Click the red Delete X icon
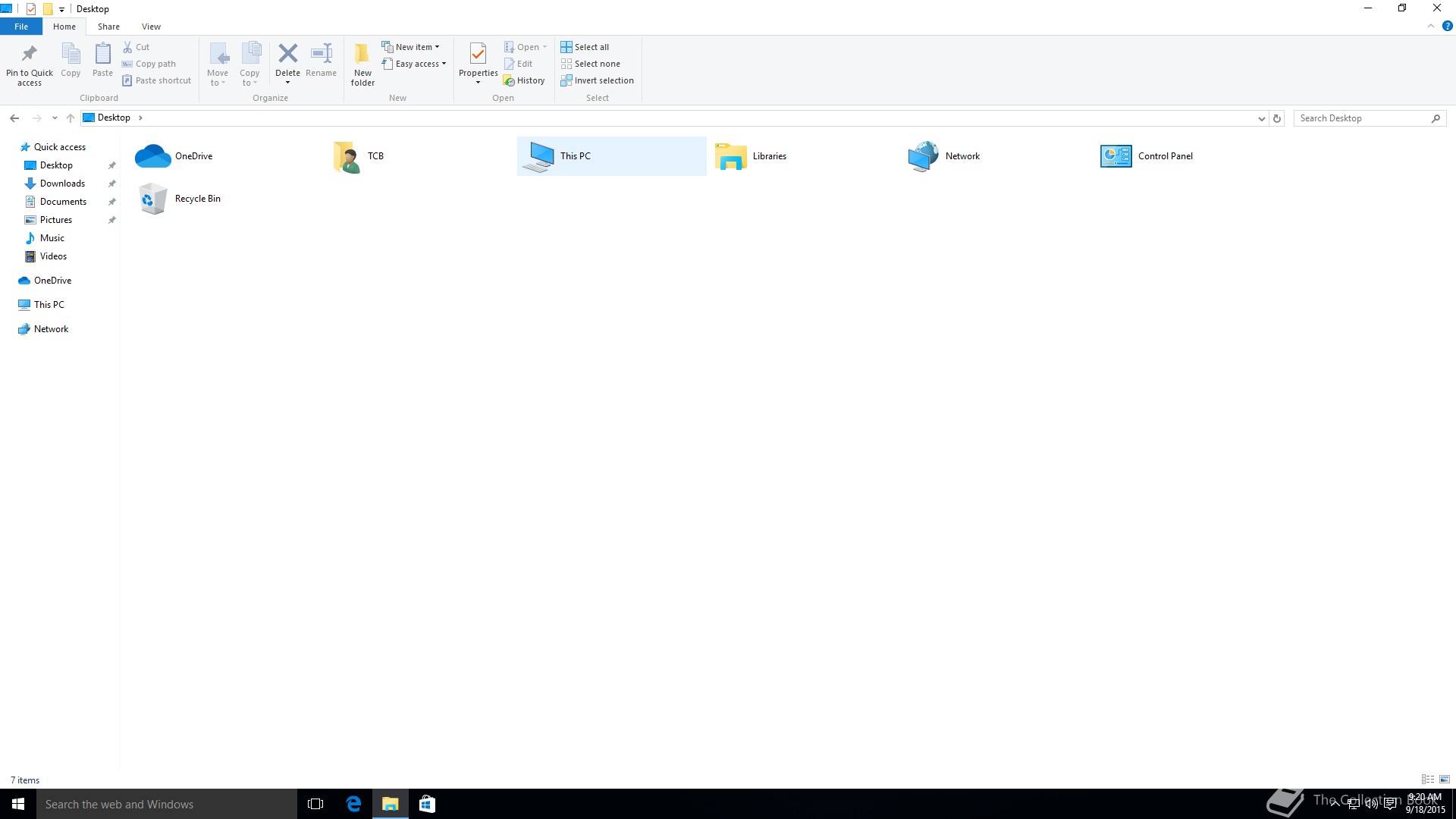Image resolution: width=1456 pixels, height=819 pixels. (x=287, y=53)
